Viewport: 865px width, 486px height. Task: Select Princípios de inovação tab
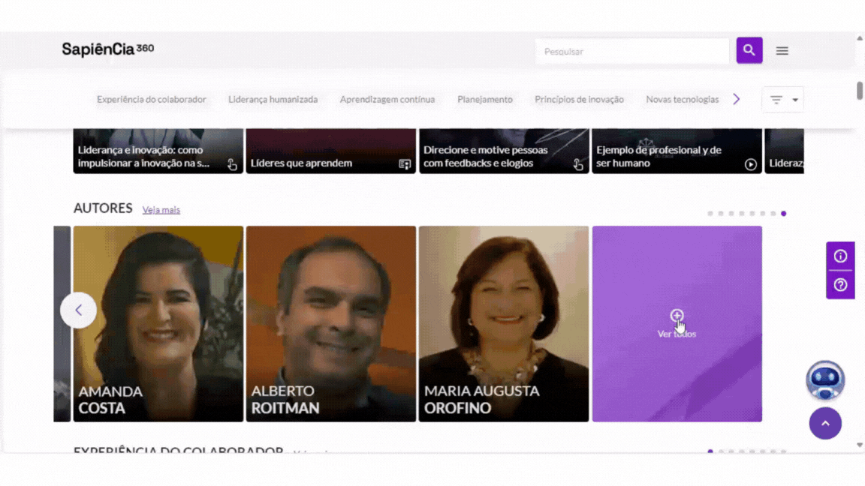coord(579,99)
